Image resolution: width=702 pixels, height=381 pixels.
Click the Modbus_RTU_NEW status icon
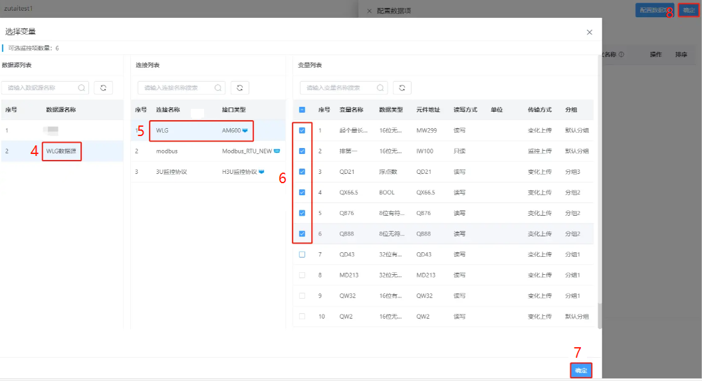277,151
